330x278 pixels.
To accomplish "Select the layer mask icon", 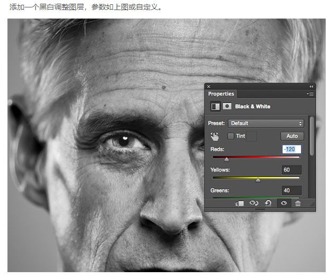I will pos(227,106).
